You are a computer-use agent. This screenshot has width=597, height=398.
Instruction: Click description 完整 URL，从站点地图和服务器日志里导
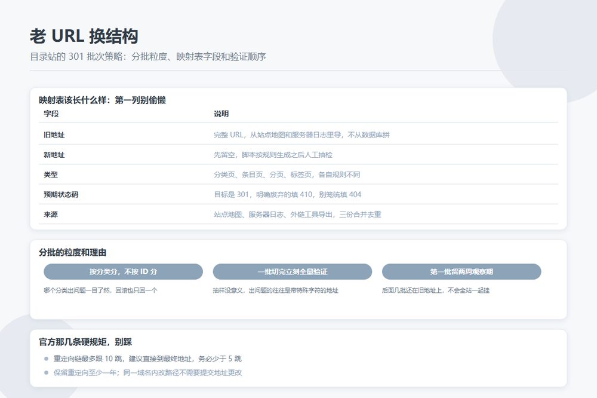coord(301,135)
